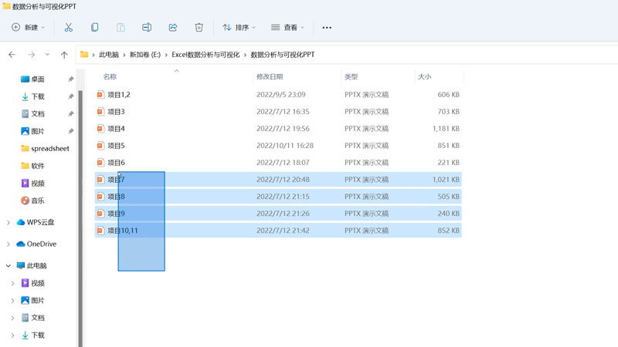Click Excel数据分析与可视化 breadcrumb segment

205,55
